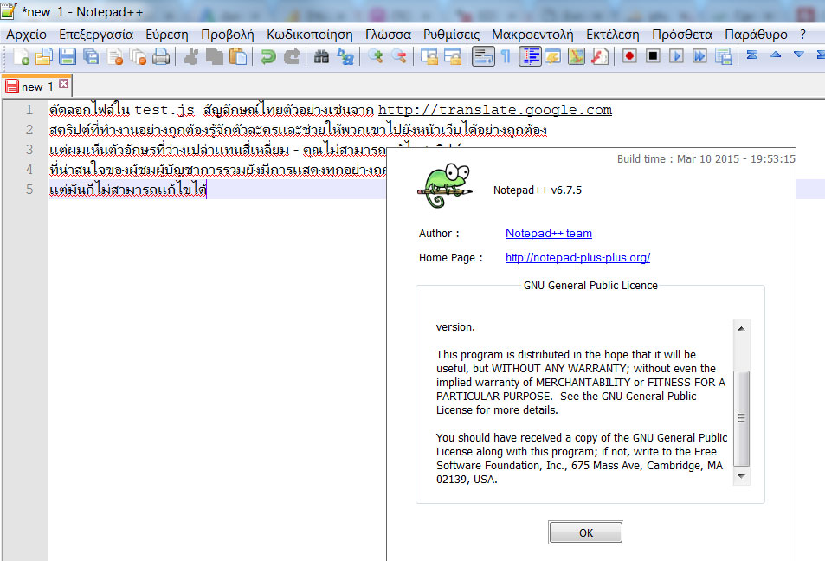Toggle Show all characters pilcrow icon
Screen dimensions: 825x561
[506, 56]
